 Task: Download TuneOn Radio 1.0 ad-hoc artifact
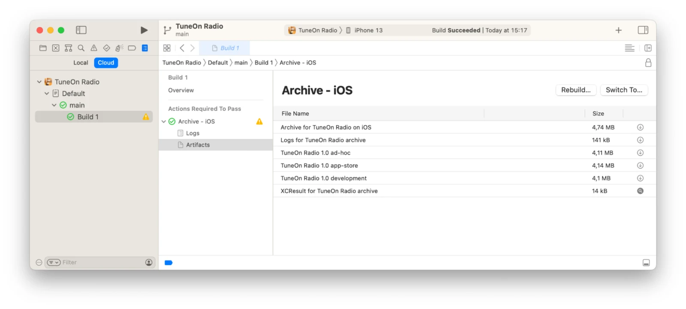(640, 153)
